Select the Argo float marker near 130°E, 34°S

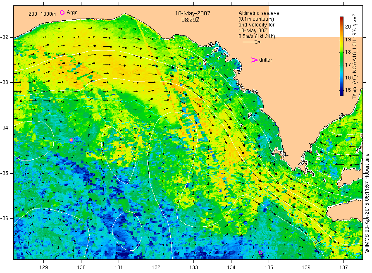click(x=71, y=140)
